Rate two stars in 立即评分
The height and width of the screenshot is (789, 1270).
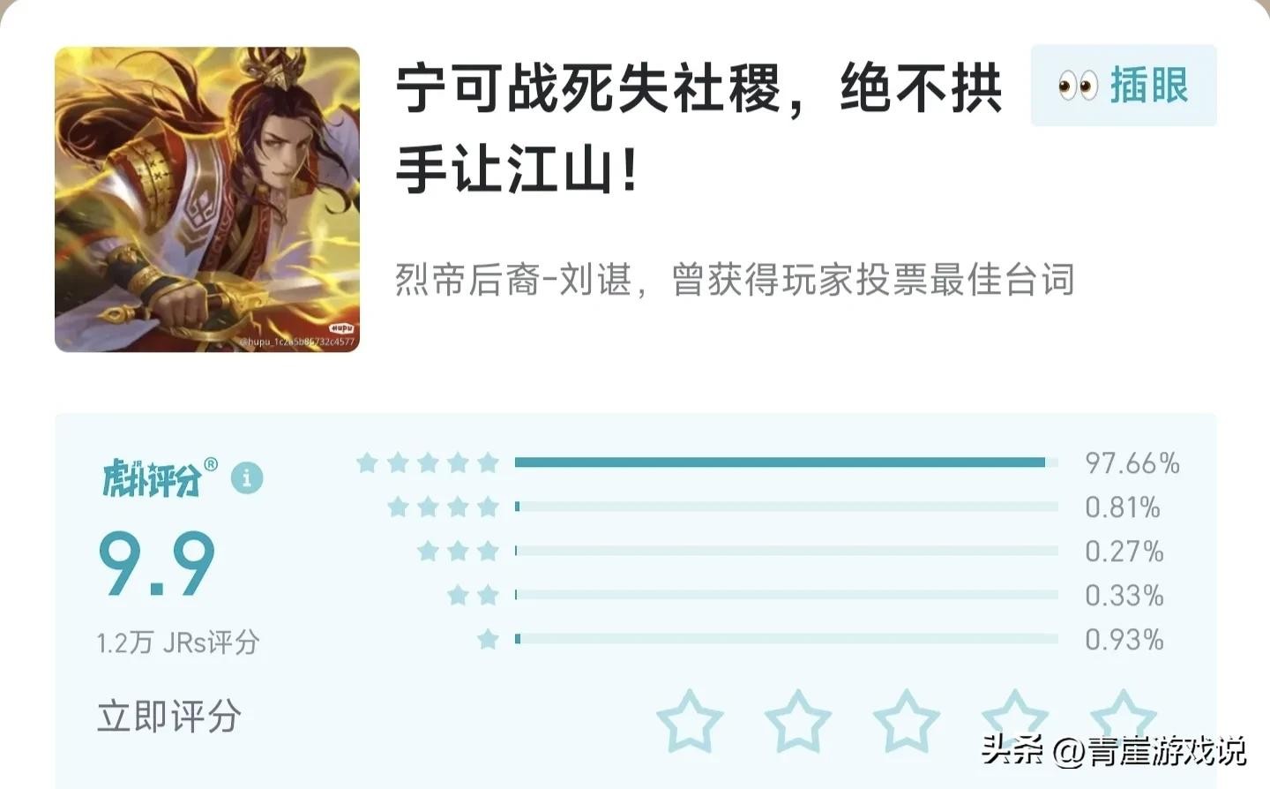tap(798, 721)
